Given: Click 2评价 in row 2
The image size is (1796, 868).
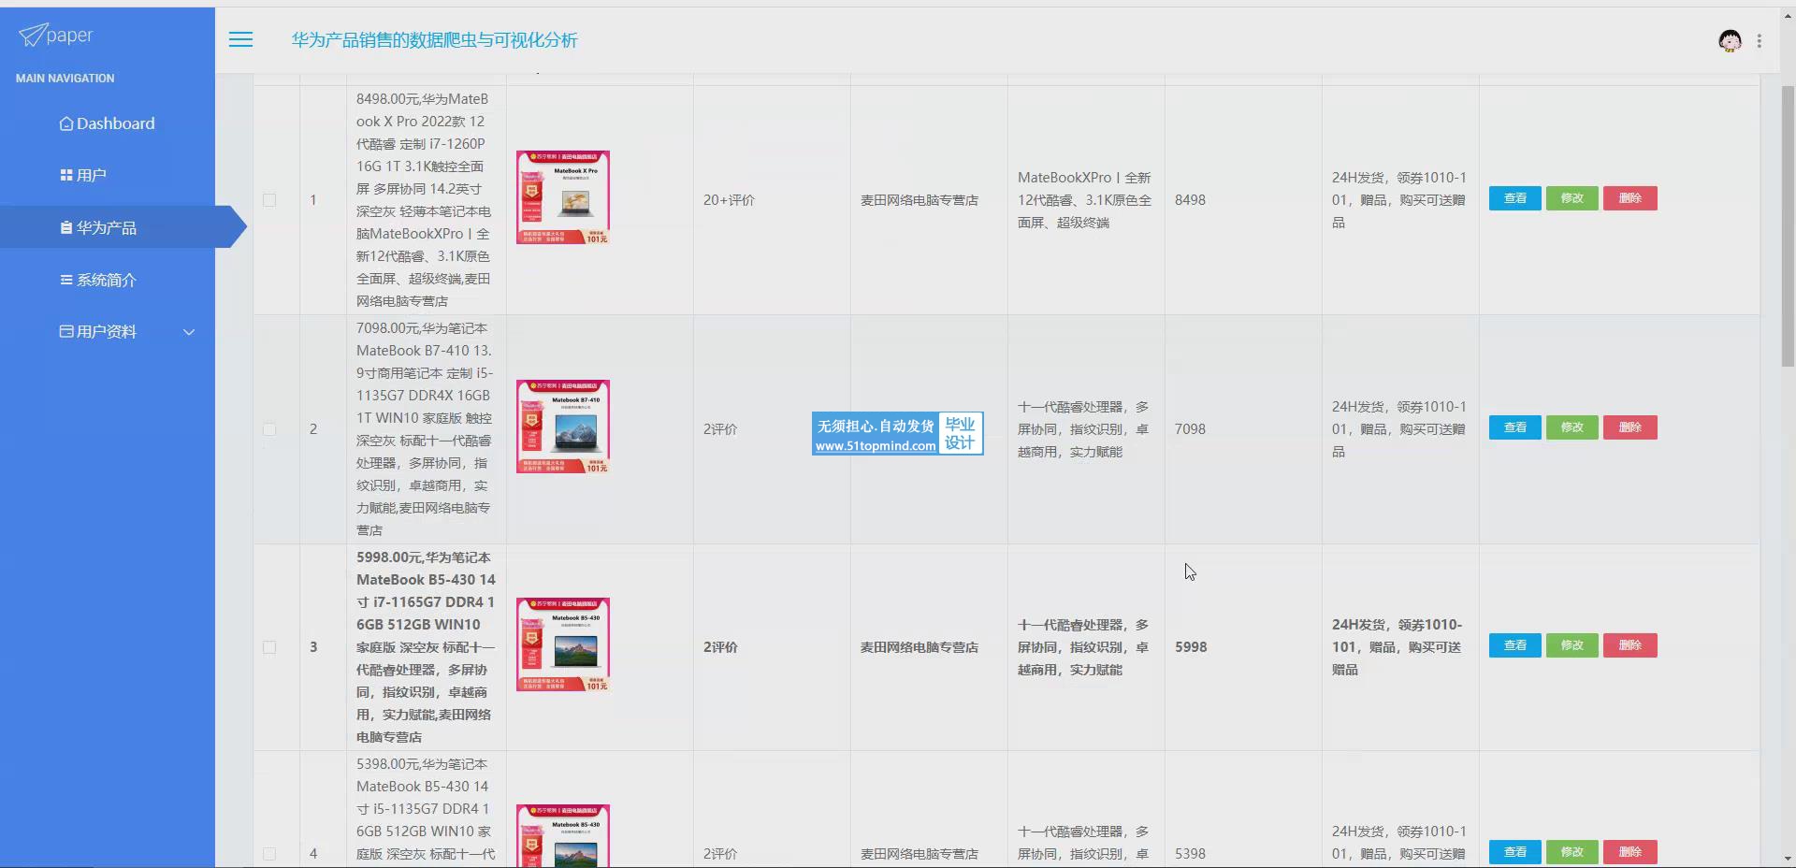Looking at the screenshot, I should tap(720, 429).
